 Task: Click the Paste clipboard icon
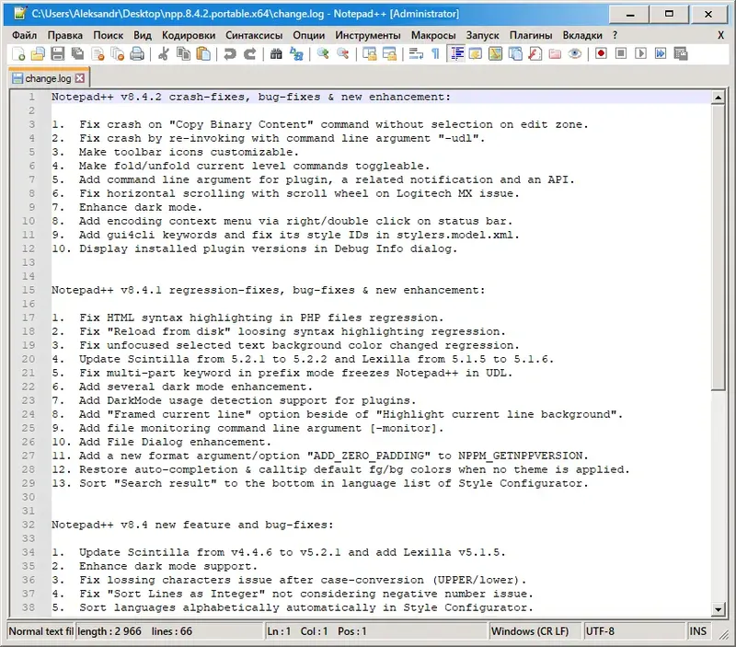coord(203,54)
